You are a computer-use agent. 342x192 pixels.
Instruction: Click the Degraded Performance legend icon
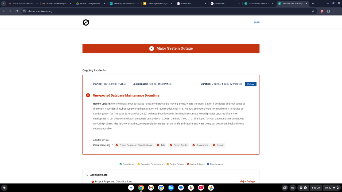click(139, 164)
